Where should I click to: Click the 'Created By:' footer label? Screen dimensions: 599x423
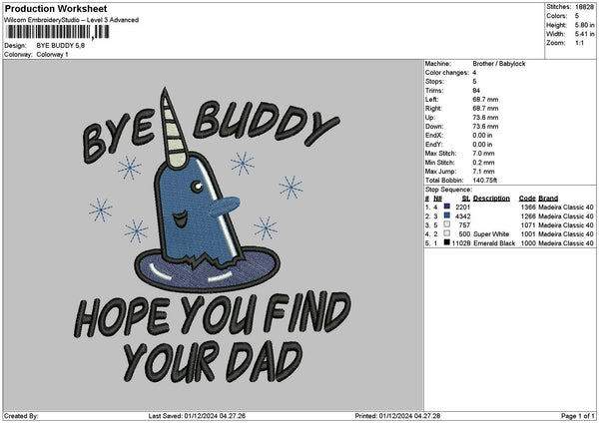21,416
